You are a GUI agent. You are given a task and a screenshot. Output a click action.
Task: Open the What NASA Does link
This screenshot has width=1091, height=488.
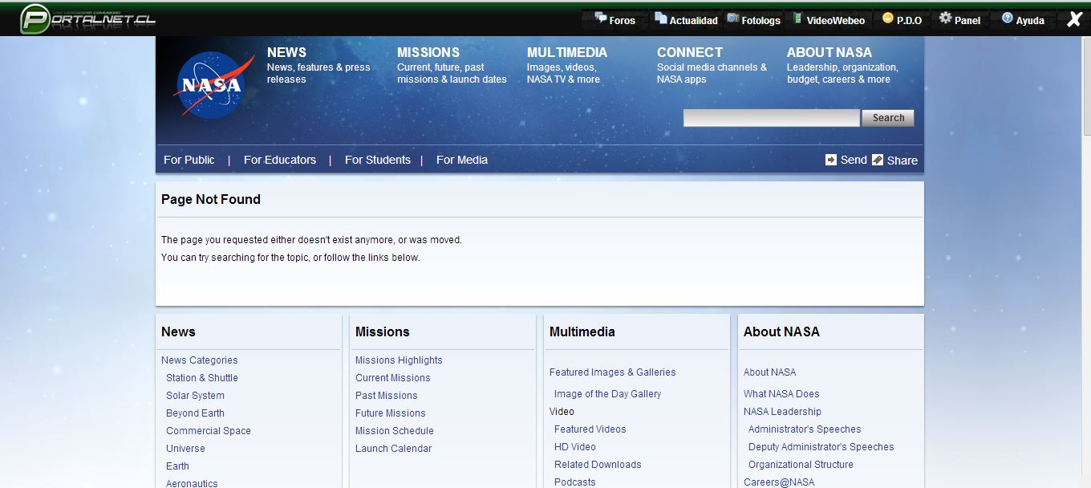point(781,394)
